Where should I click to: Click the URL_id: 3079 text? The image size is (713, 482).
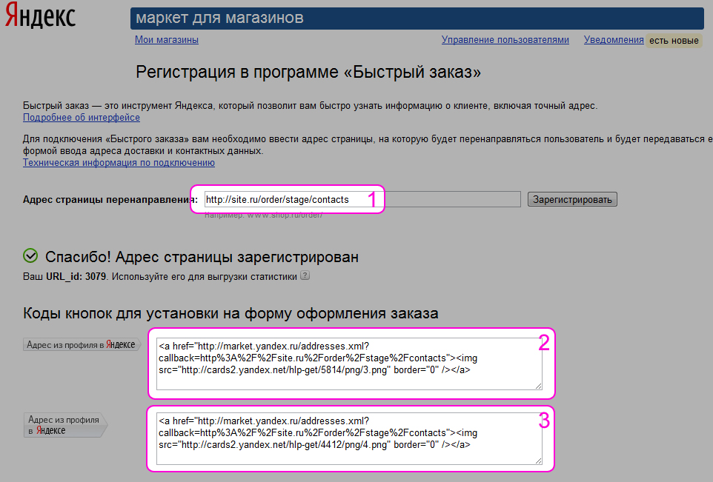tap(76, 277)
